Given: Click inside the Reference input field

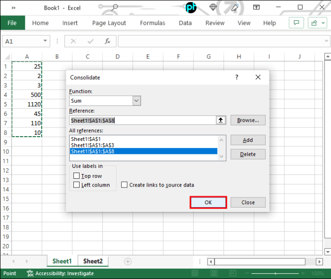Looking at the screenshot, I should tap(142, 120).
